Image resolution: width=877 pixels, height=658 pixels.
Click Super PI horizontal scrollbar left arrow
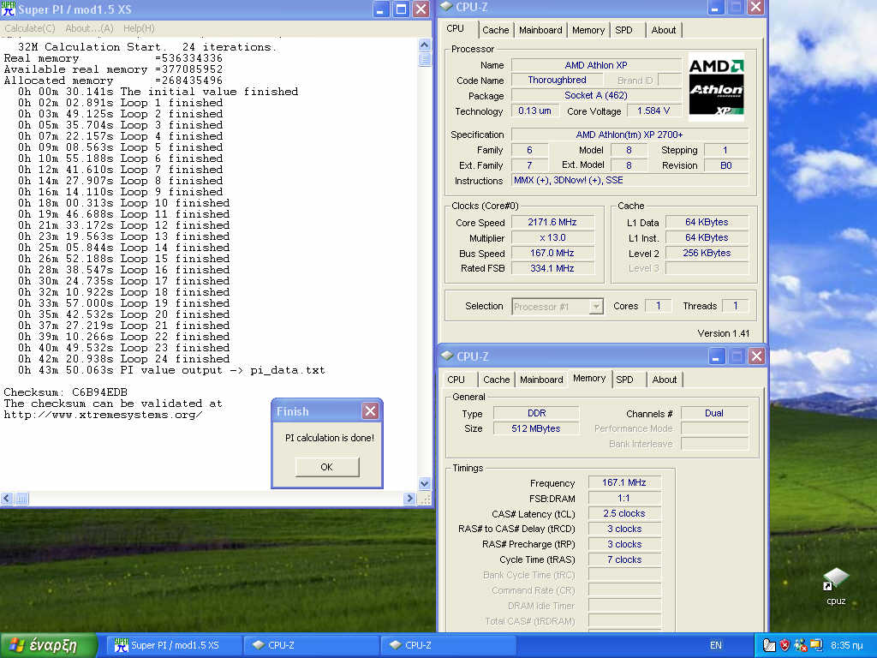[x=7, y=498]
